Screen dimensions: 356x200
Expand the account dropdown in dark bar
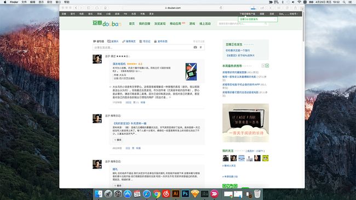288,14
